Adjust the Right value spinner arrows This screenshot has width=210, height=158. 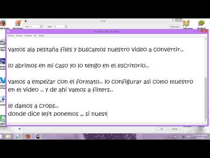click(66, 26)
